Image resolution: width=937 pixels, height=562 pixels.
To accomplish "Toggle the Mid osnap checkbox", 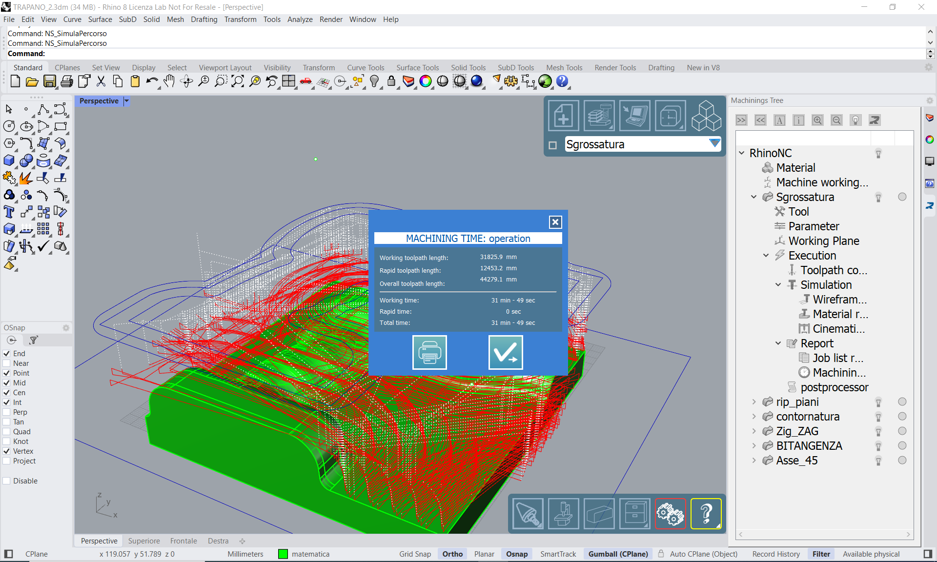I will pos(7,383).
